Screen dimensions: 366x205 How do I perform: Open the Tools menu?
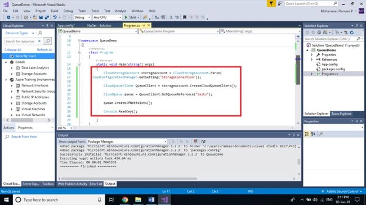tap(95, 11)
